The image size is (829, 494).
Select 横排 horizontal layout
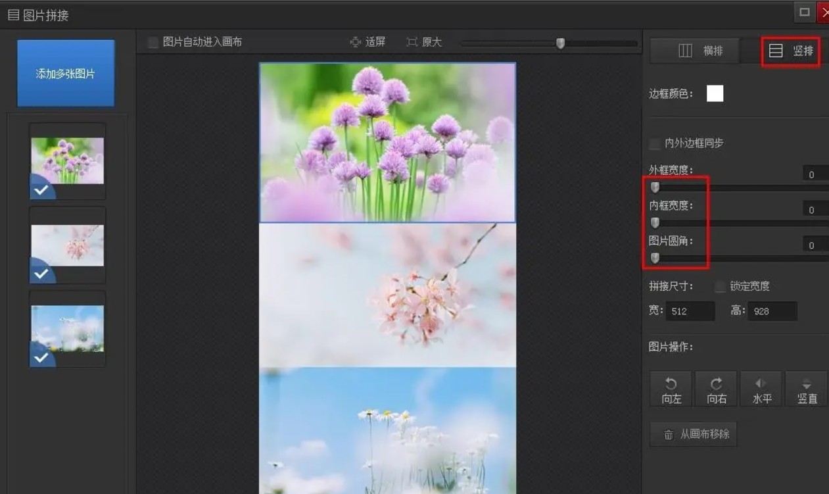(700, 51)
